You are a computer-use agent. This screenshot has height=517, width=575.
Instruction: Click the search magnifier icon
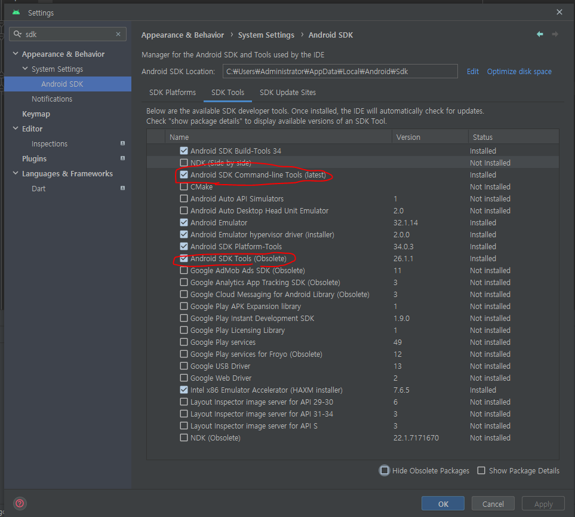pyautogui.click(x=17, y=34)
